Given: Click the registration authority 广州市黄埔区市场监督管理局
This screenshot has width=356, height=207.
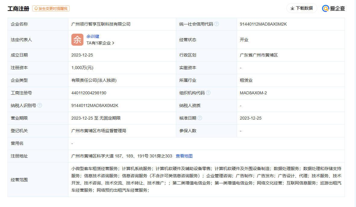Looking at the screenshot, I should [98, 130].
